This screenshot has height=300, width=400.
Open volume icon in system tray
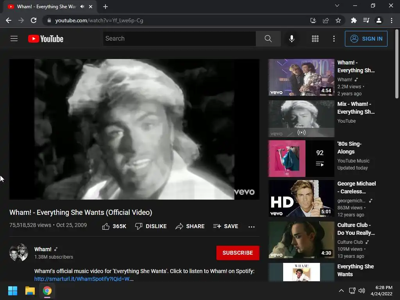[x=361, y=291]
